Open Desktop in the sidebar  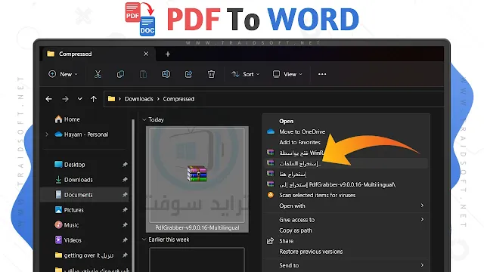[x=70, y=165]
